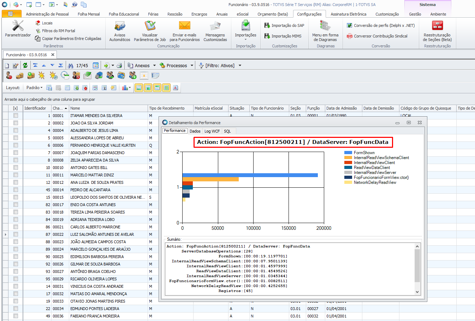Screen dimensions: 475x321
Task: Tick the checkbox for PEDRO DE ALCANTARA
Action: click(16, 190)
